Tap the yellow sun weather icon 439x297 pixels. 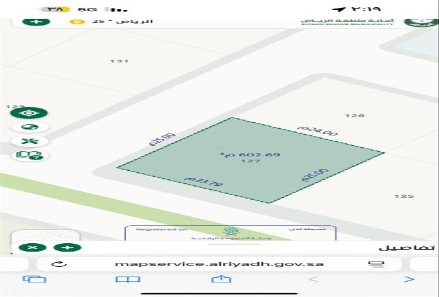pos(78,22)
